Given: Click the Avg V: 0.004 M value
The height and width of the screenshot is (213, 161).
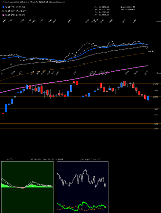Looking at the screenshot, I should tap(128, 7).
